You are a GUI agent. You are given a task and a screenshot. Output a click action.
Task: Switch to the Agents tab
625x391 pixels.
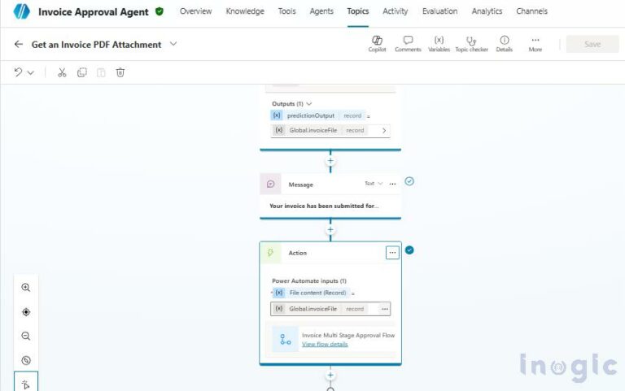pos(321,11)
